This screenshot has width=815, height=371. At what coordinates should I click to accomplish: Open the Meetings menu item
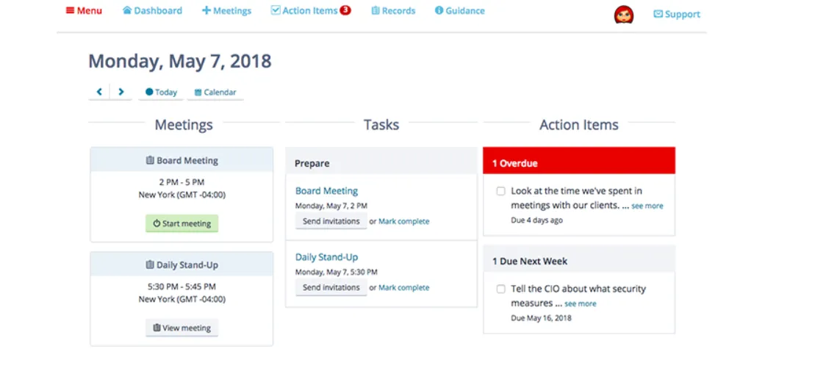click(x=226, y=10)
